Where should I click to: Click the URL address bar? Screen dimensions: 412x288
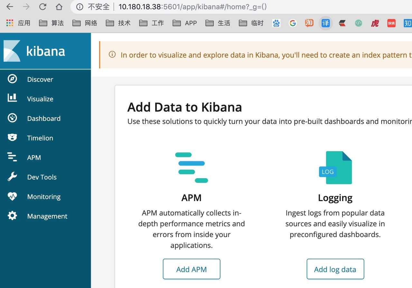tap(241, 7)
